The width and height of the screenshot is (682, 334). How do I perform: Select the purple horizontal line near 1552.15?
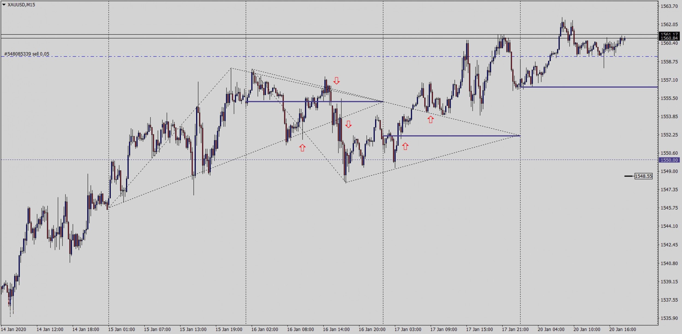pos(450,136)
